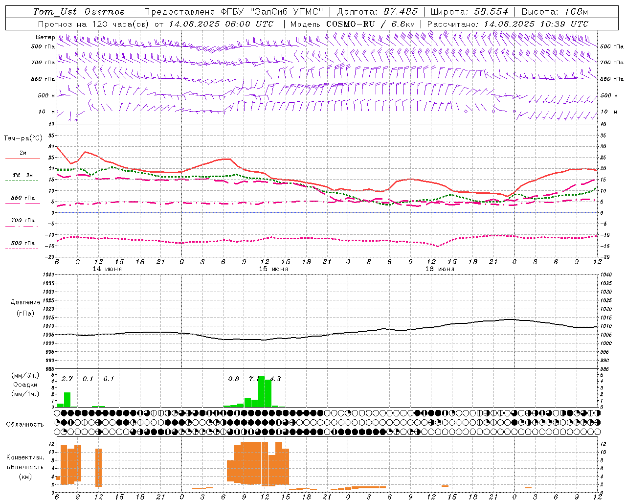Click the Облачность row label
The image size is (626, 501).
coord(25,424)
